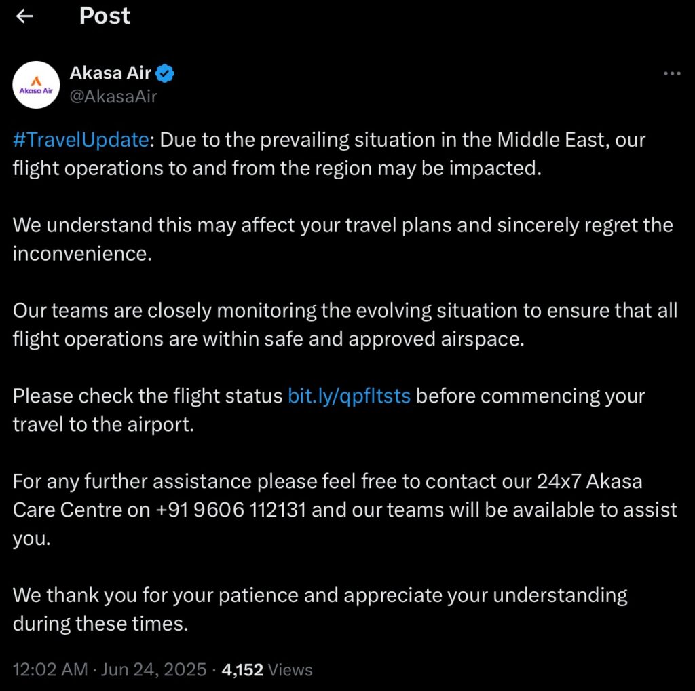Open Akasa Air profile picture
695x691 pixels.
coord(36,85)
